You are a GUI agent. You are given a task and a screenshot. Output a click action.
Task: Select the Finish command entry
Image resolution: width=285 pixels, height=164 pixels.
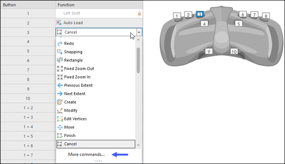point(96,136)
